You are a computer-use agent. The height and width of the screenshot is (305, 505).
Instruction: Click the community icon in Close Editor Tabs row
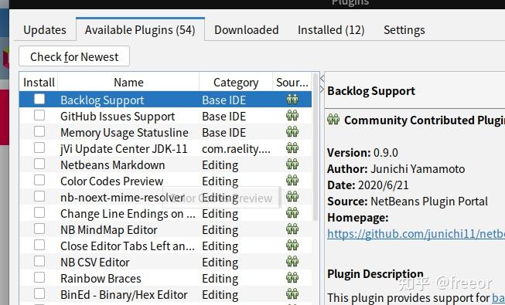point(292,246)
